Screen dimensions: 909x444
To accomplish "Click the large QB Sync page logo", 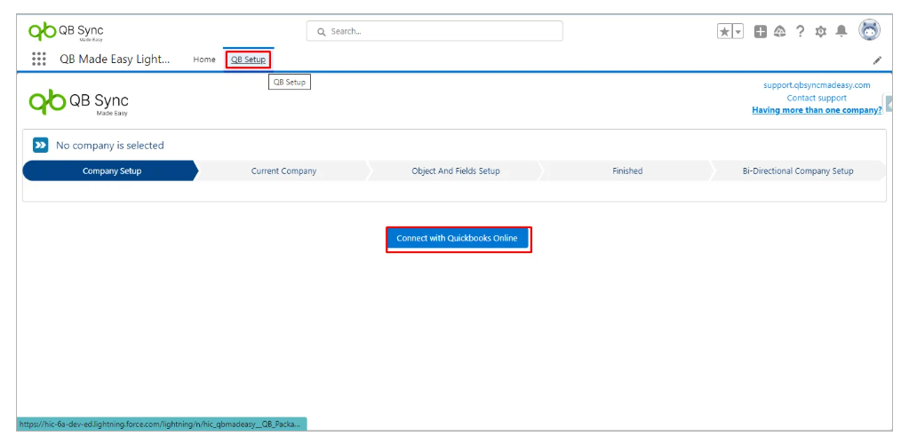I will pyautogui.click(x=79, y=102).
